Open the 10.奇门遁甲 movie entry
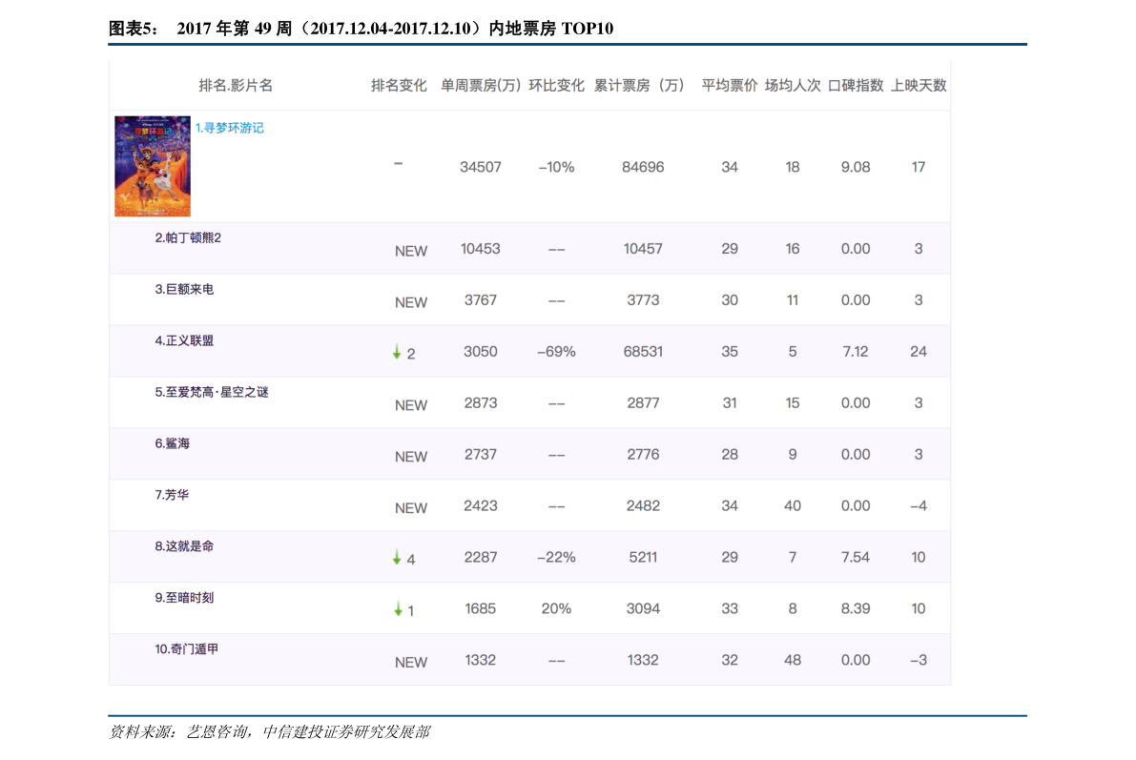 (x=186, y=649)
